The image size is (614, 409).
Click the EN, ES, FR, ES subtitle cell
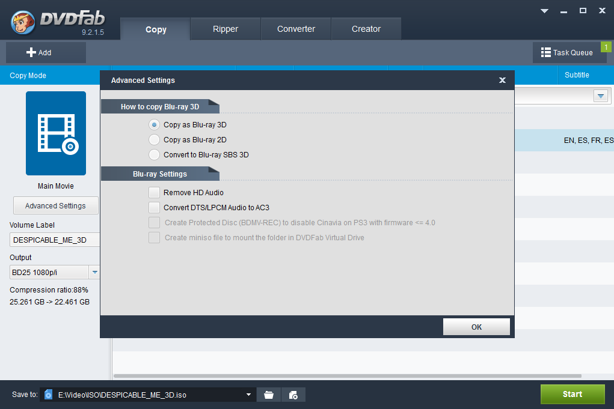pos(589,141)
